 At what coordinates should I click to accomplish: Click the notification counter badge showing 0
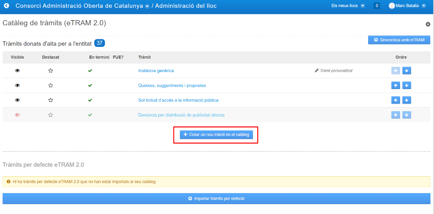(x=376, y=6)
